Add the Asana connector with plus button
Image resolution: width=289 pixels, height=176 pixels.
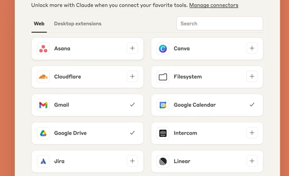(x=132, y=48)
